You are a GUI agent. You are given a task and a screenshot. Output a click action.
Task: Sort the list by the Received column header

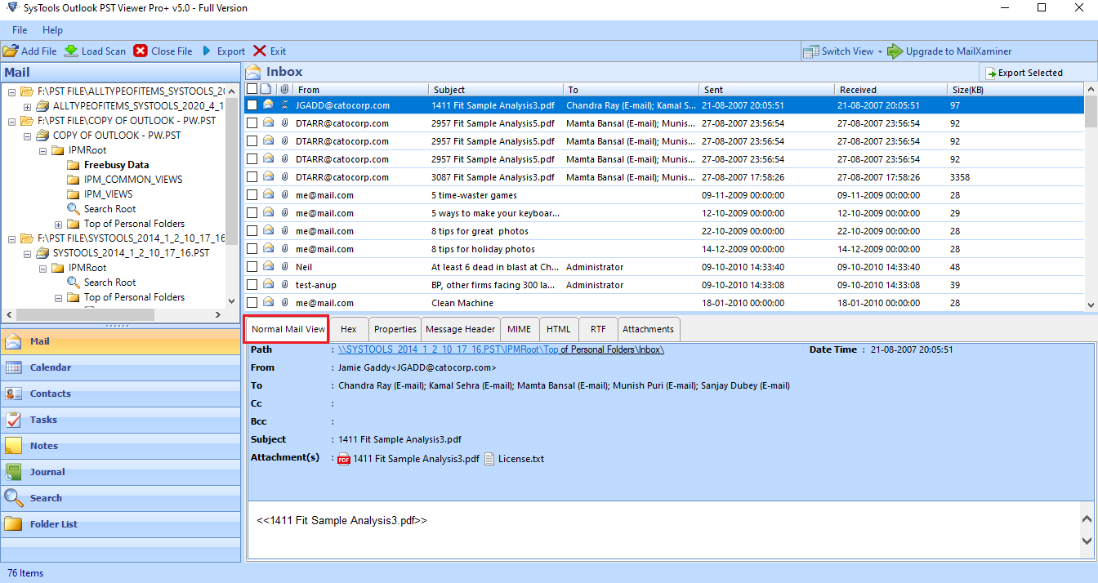pos(892,90)
